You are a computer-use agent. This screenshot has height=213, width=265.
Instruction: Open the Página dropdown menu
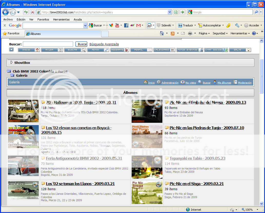[204, 33]
